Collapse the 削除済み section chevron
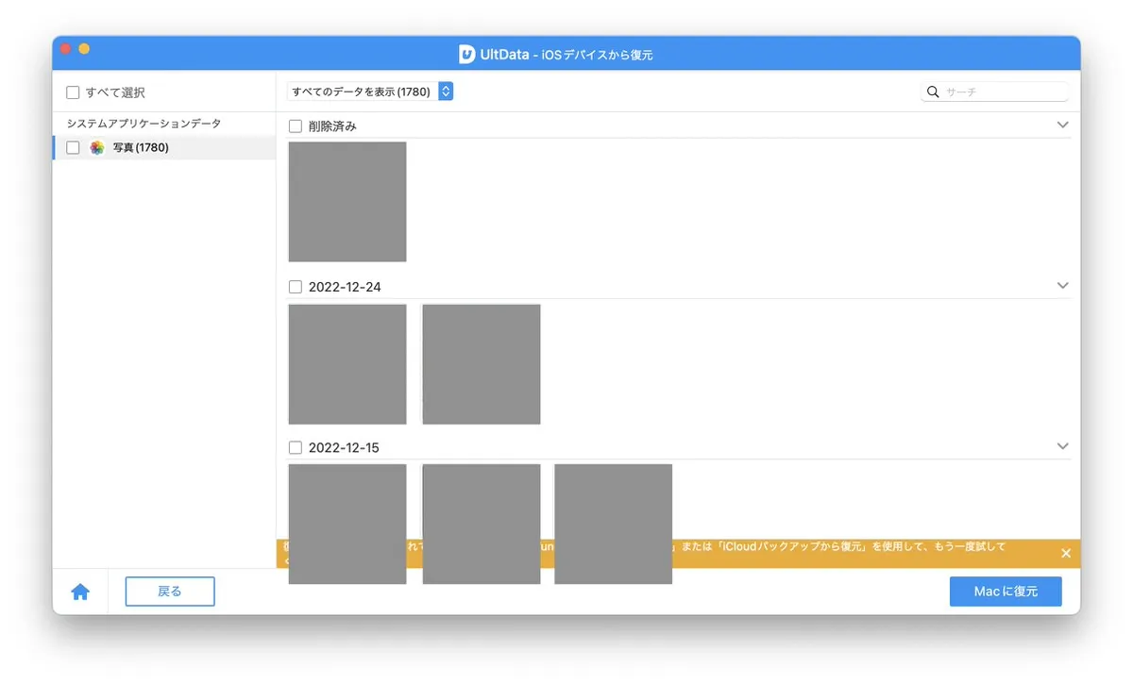 pos(1063,125)
